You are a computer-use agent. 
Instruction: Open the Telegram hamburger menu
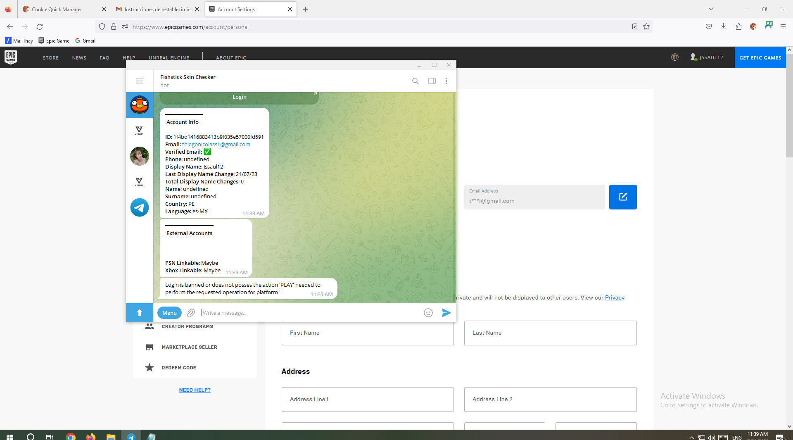pyautogui.click(x=140, y=81)
